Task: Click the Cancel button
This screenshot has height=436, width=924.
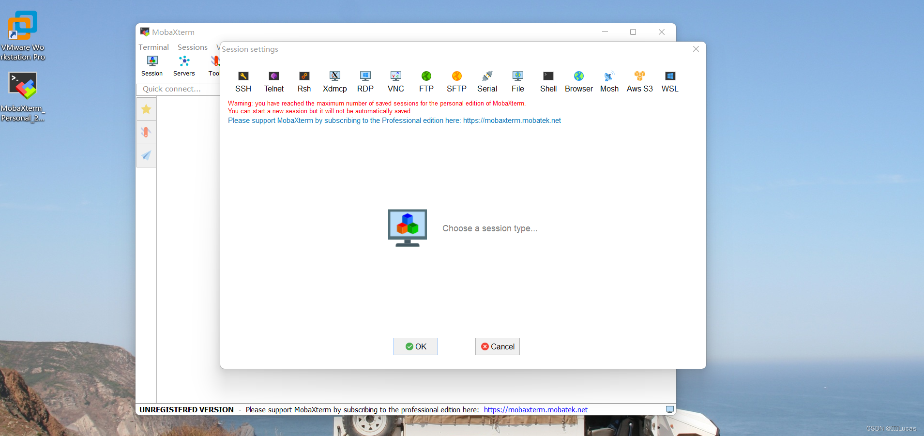Action: (x=498, y=346)
